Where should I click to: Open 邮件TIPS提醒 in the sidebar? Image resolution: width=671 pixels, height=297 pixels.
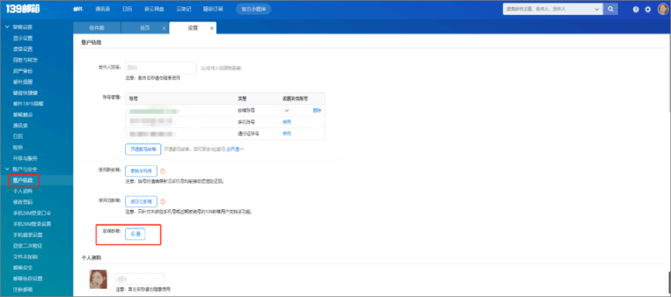coord(28,104)
